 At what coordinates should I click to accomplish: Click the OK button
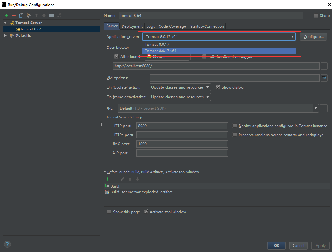click(276, 245)
